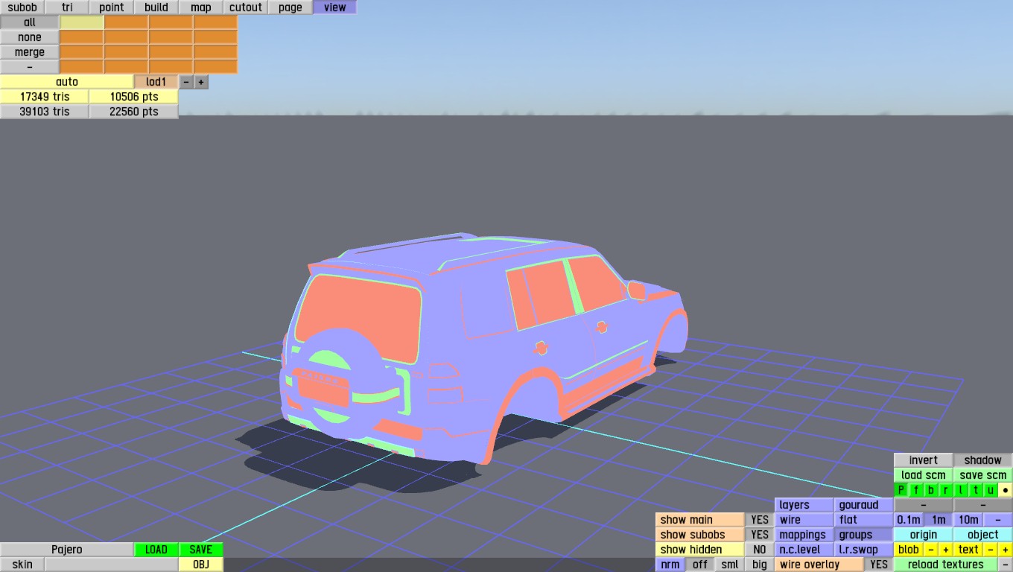This screenshot has width=1013, height=572.
Task: Toggle the groups display mode
Action: (x=864, y=535)
